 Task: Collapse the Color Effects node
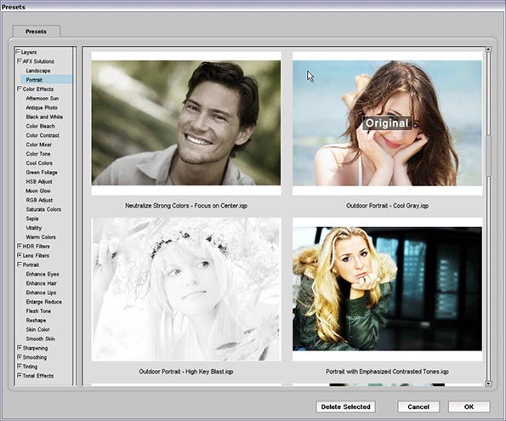(20, 88)
